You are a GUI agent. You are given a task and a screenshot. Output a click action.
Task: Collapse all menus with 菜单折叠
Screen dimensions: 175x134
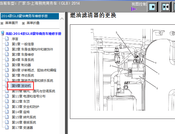coord(33,23)
